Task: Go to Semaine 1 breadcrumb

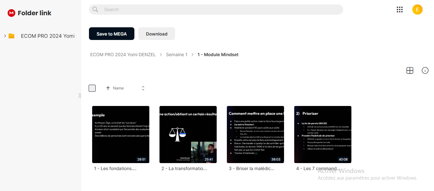Action: pos(177,55)
